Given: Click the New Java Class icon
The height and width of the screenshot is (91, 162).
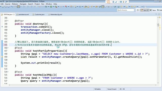Looking at the screenshot, I should 75,7.
